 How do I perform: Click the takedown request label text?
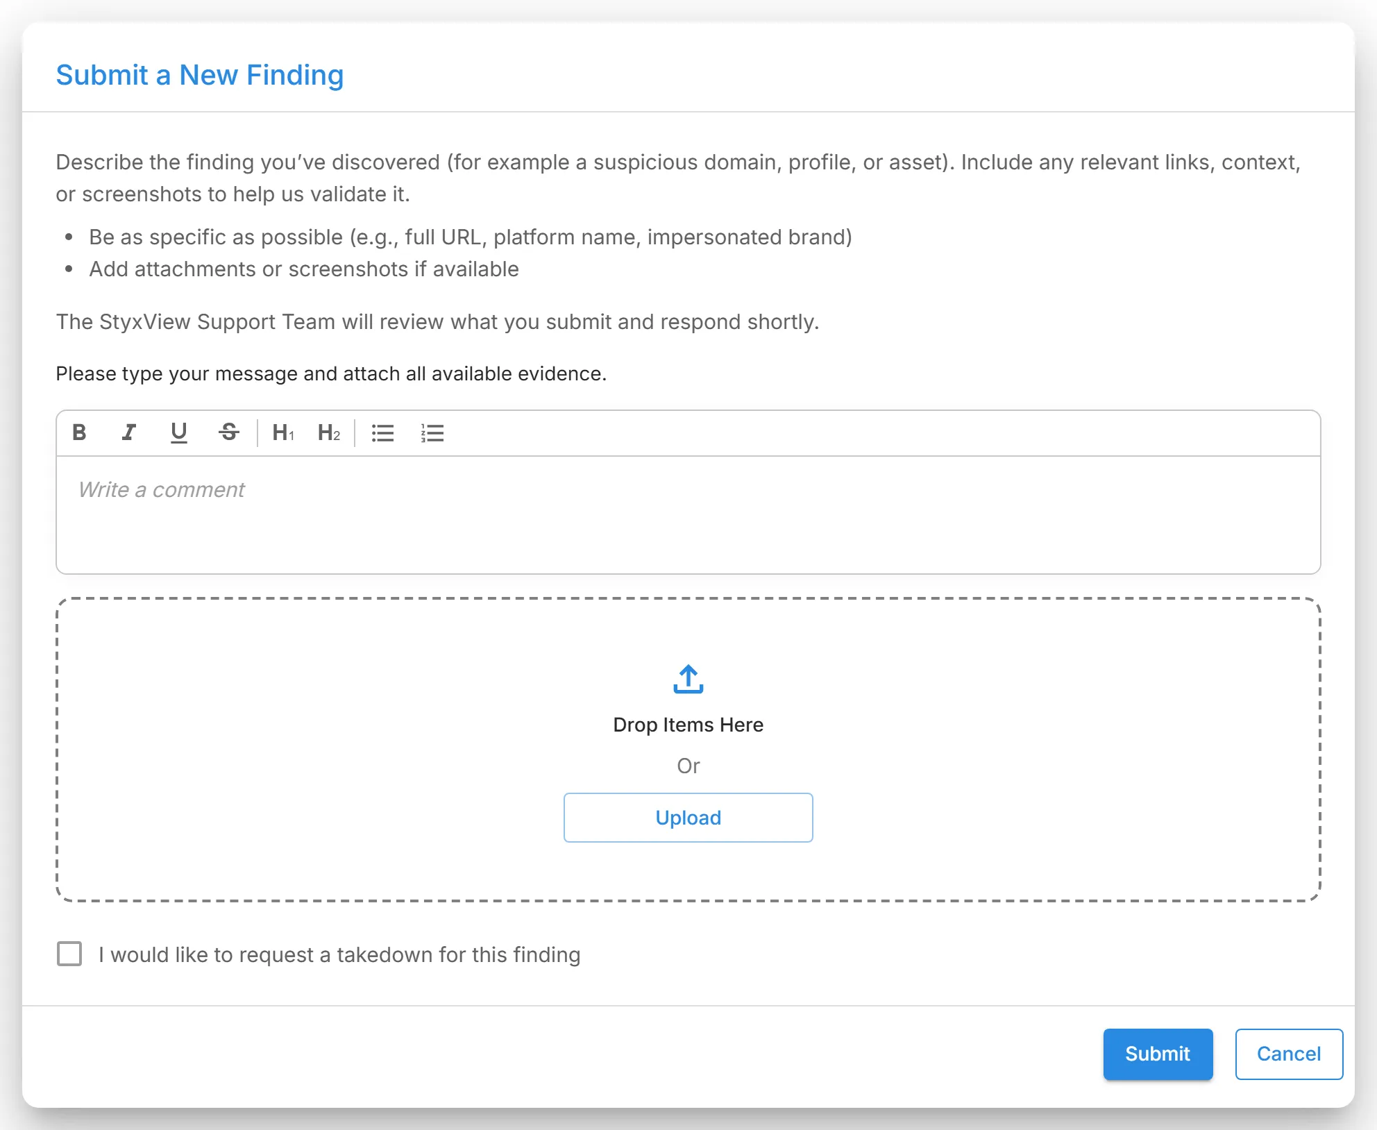339,954
